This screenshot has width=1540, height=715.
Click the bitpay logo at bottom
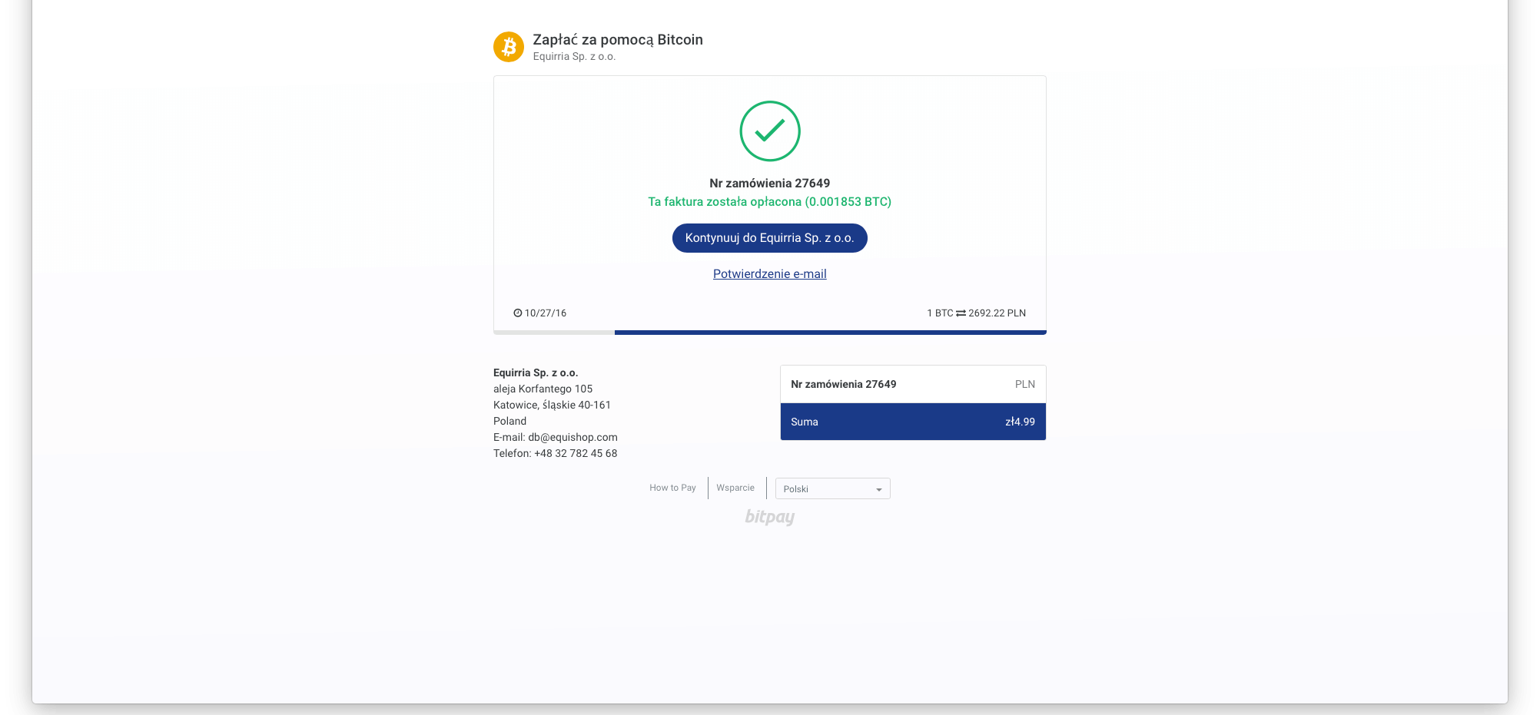click(x=769, y=517)
